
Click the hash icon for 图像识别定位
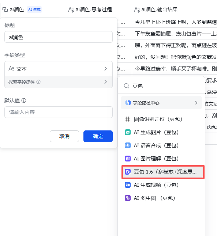[x=128, y=119]
